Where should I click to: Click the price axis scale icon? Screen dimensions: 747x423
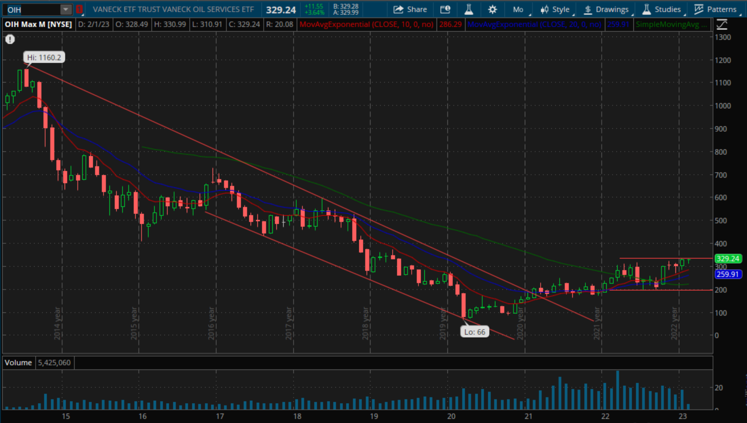[x=722, y=24]
